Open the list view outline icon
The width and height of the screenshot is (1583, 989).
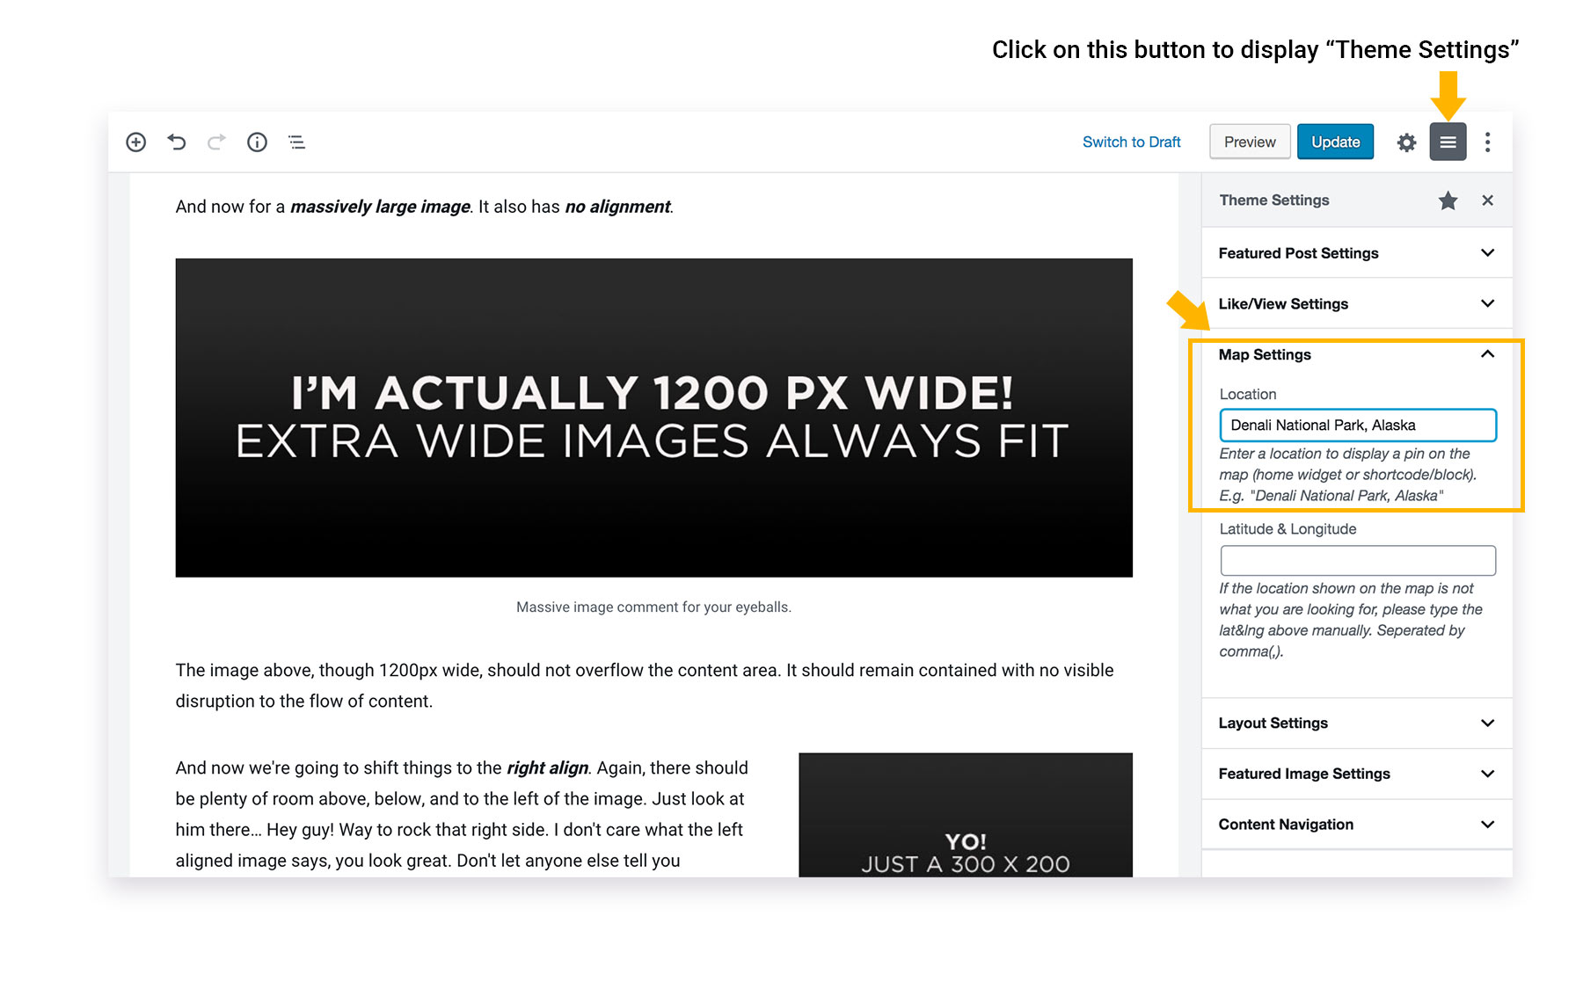[x=296, y=142]
